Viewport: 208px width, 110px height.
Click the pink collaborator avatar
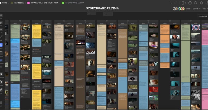click(x=182, y=9)
